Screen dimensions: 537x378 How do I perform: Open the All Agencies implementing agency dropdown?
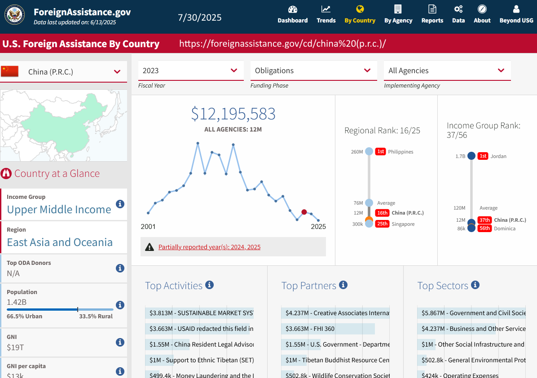[447, 70]
